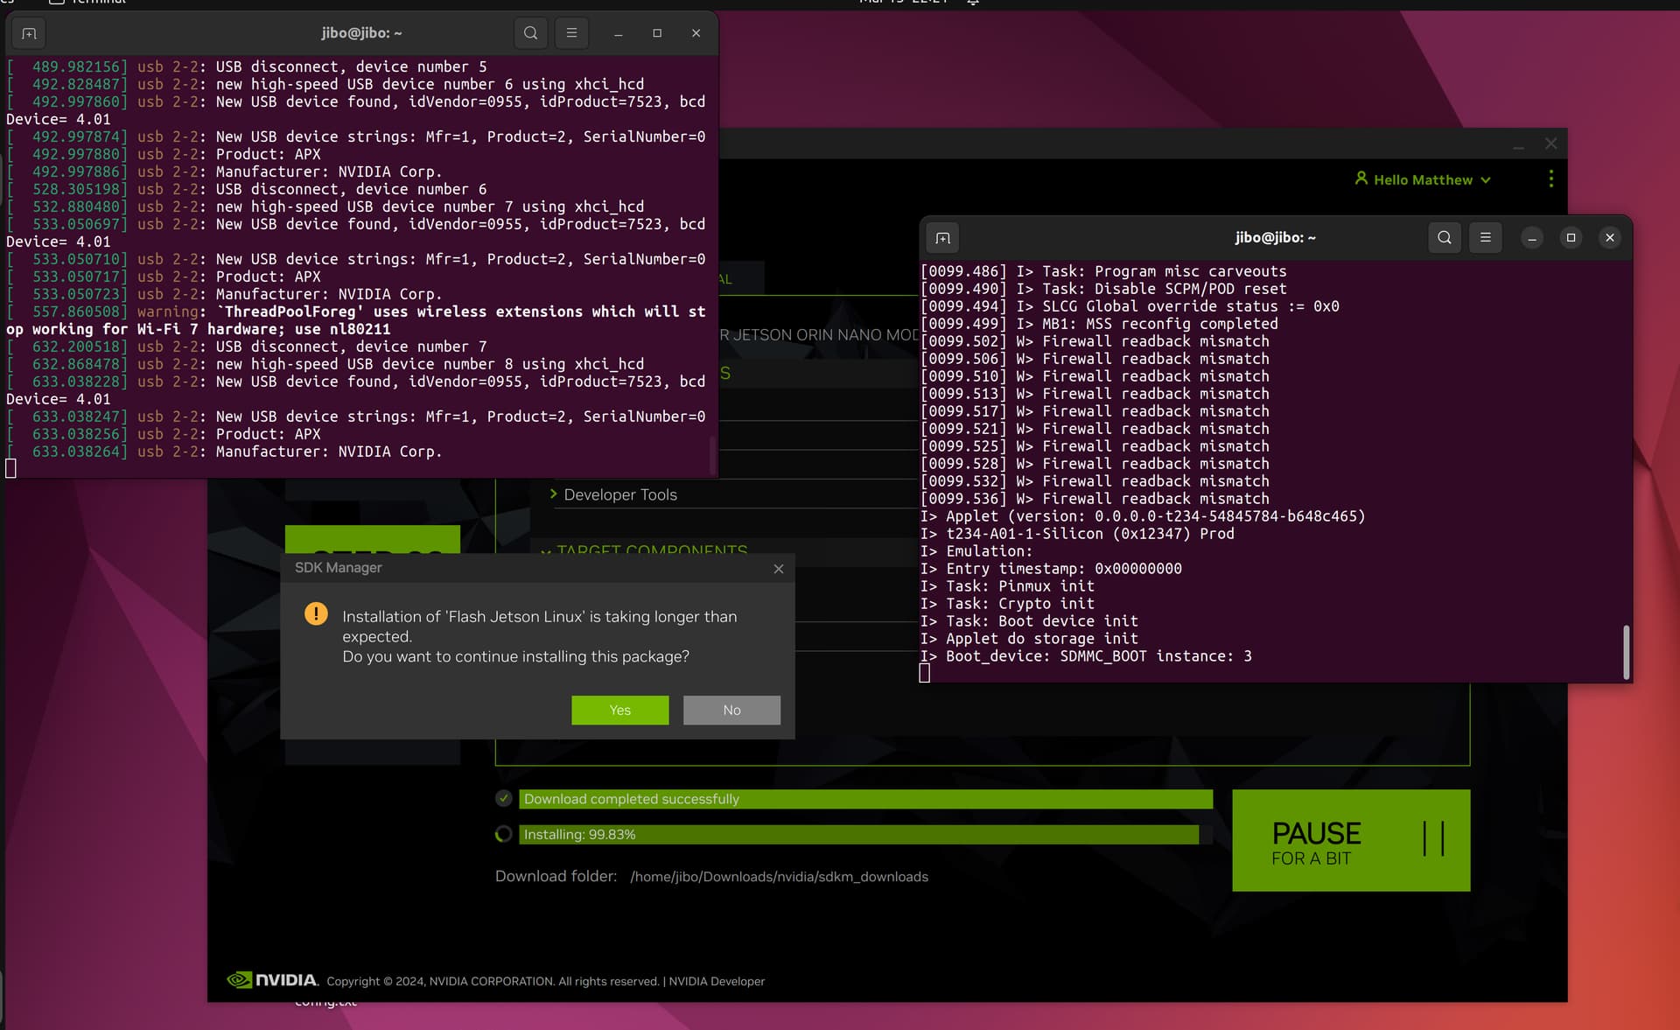This screenshot has width=1680, height=1030.
Task: Close the SDK Manager main window
Action: pos(1551,144)
